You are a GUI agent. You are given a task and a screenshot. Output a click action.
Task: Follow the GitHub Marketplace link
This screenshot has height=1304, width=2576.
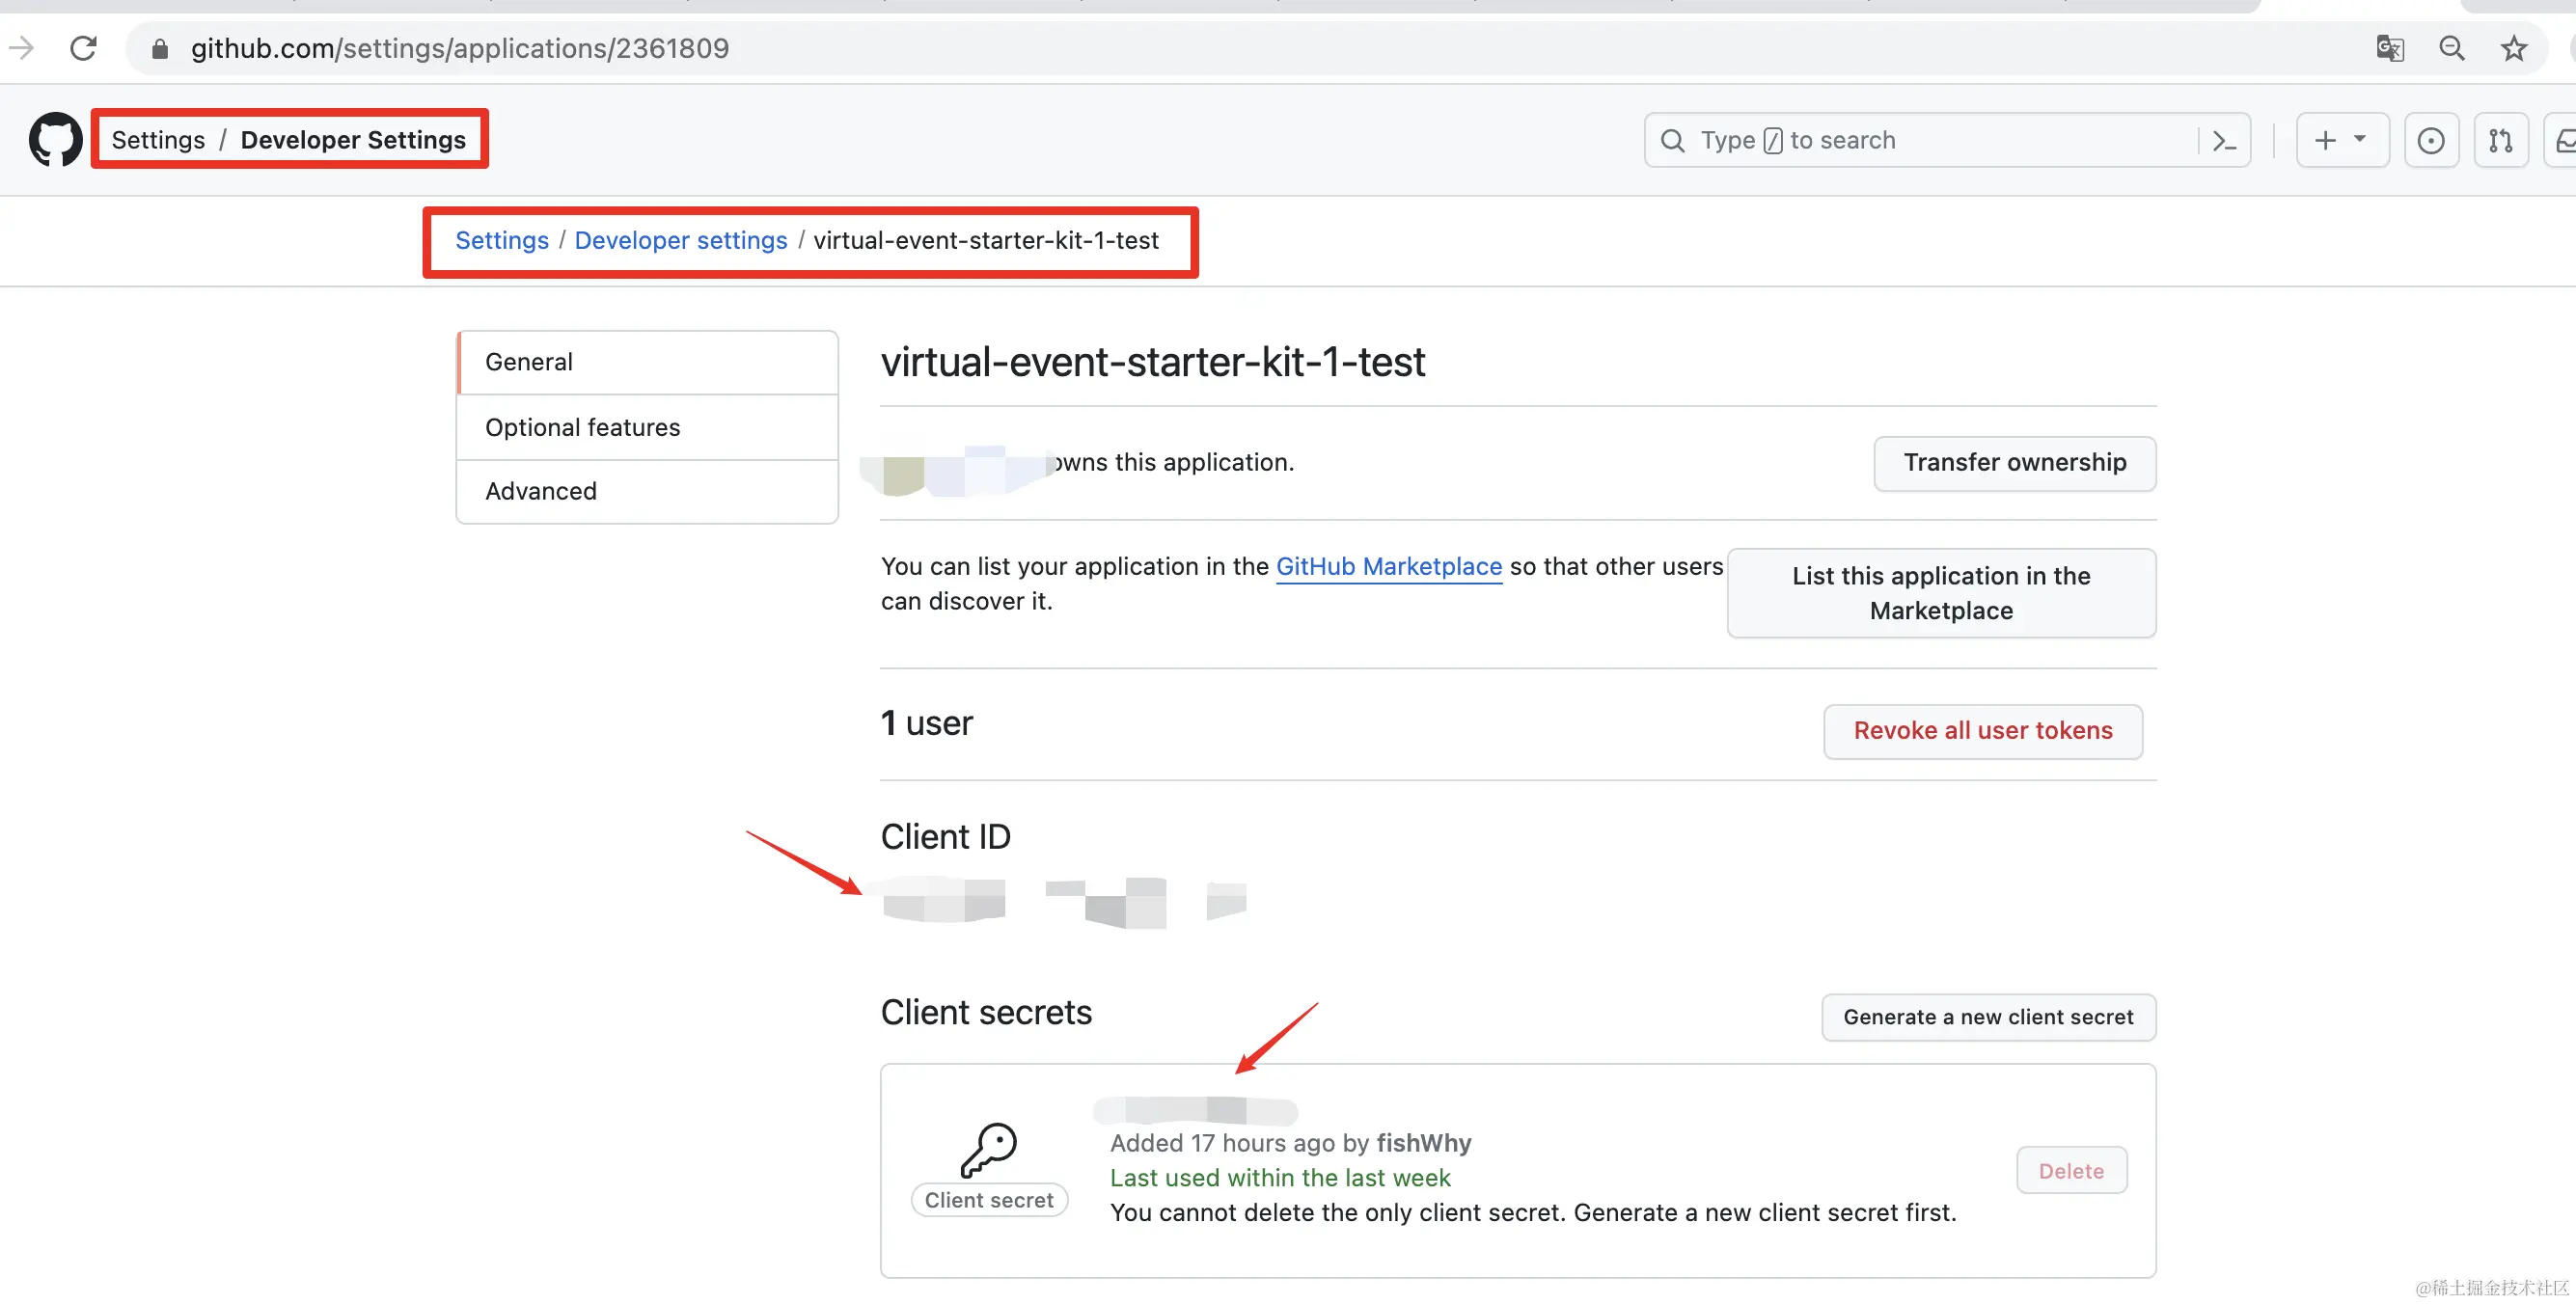click(x=1388, y=566)
